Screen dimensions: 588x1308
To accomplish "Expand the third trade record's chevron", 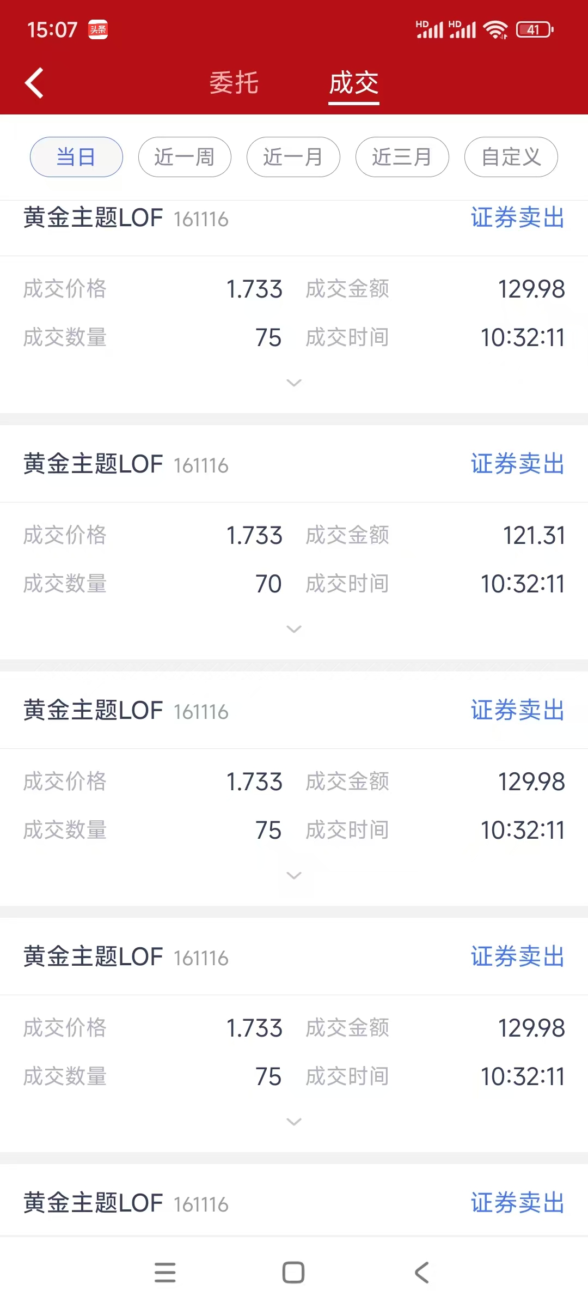I will point(294,875).
